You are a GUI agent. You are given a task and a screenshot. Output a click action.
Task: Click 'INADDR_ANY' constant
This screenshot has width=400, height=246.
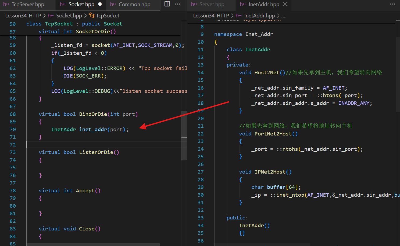353,103
